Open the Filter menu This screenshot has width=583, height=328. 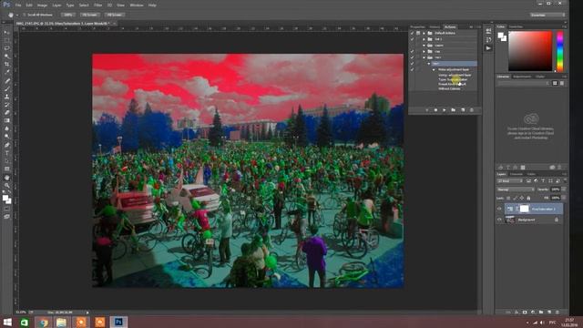pyautogui.click(x=97, y=5)
